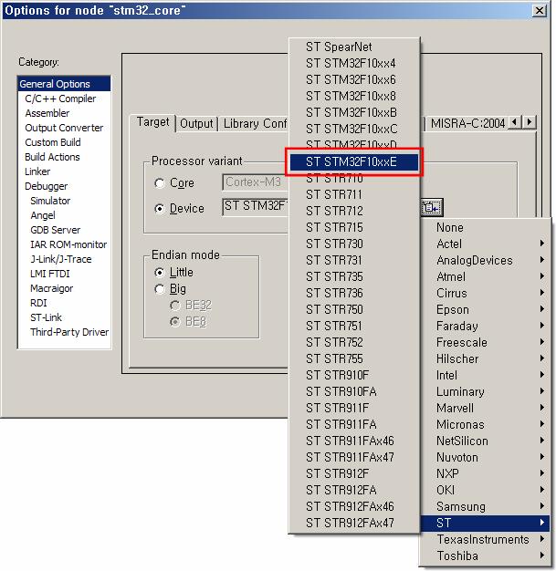Expand the NXP vendor submenu

[x=486, y=473]
